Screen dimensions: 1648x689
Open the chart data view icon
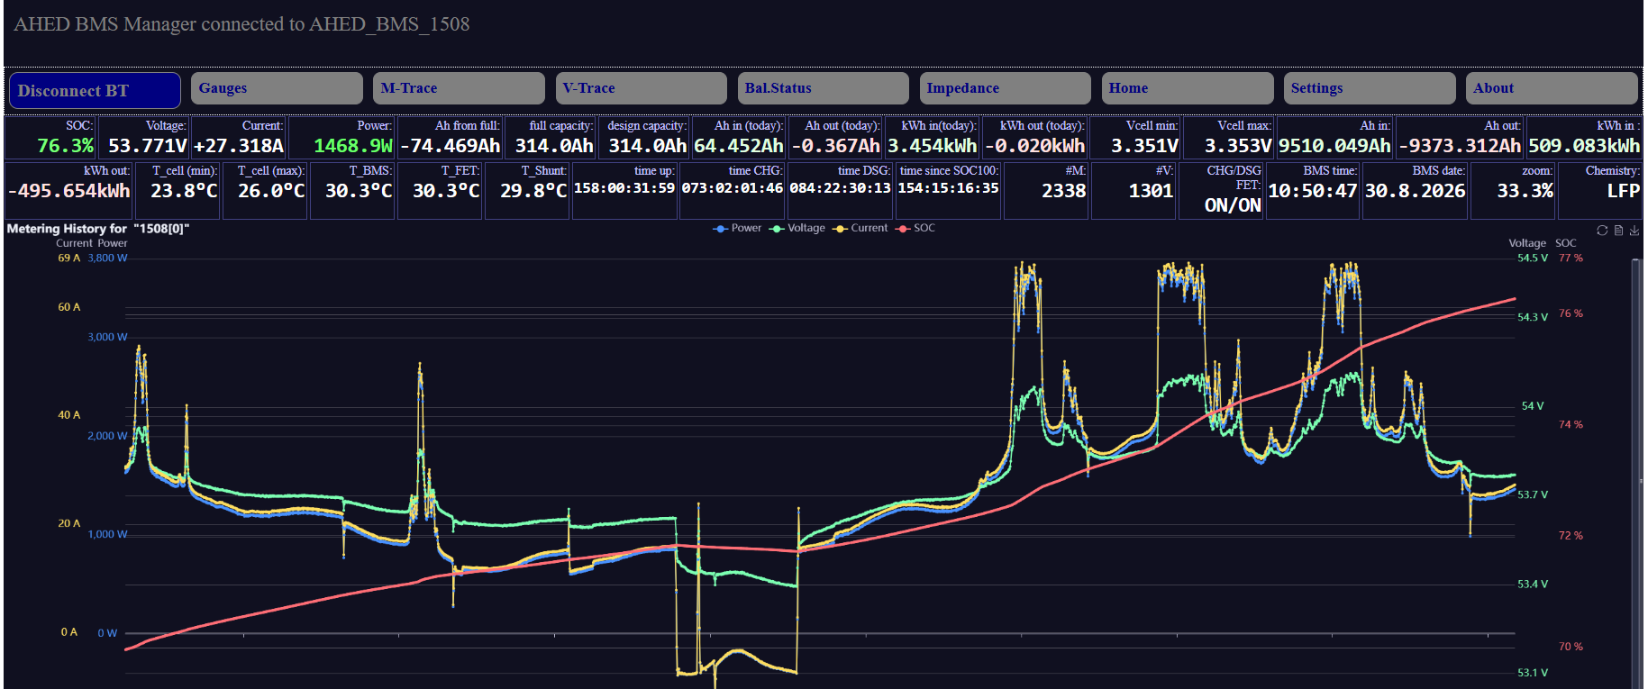1618,231
